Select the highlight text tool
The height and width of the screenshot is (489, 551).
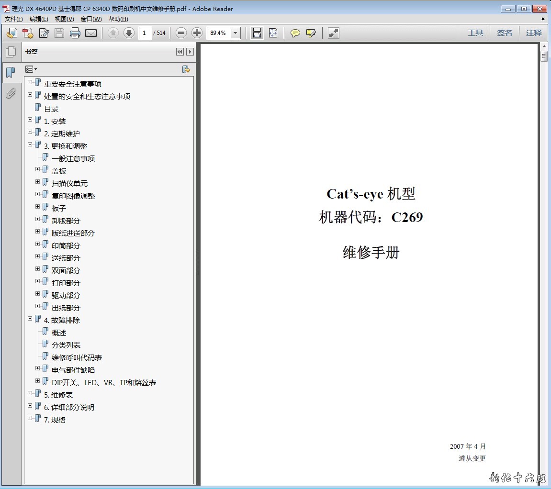coord(311,33)
